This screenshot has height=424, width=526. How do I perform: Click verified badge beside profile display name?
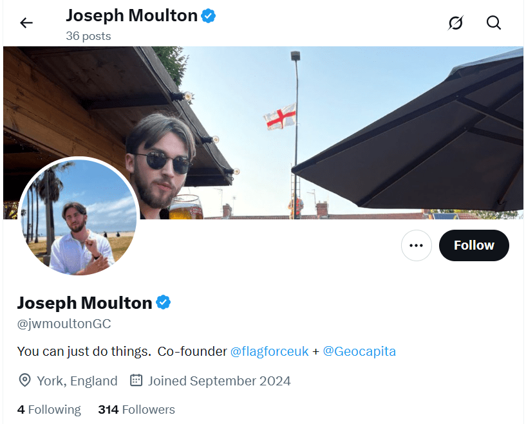(164, 302)
